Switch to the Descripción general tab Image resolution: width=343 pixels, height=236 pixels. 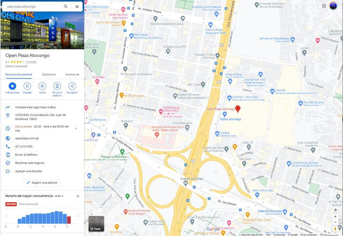19,75
